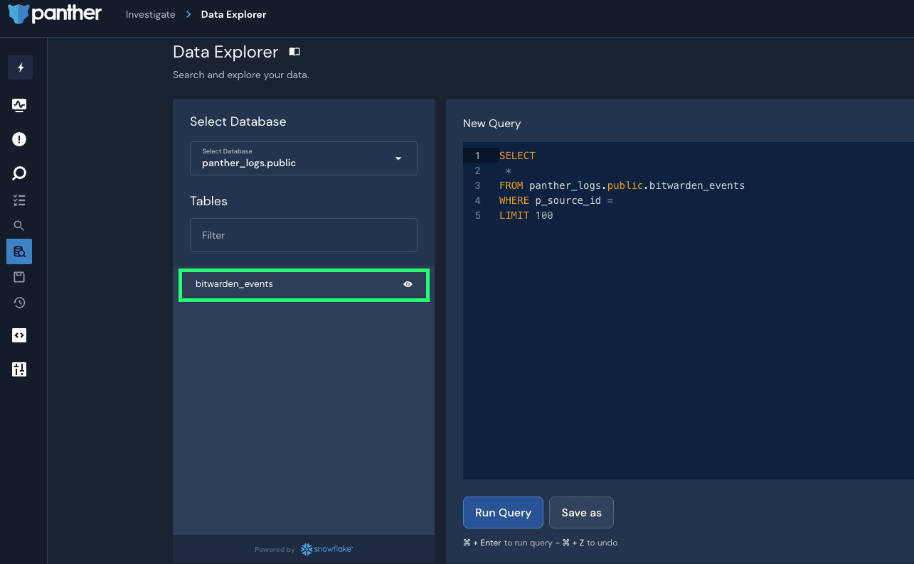Toggle preview visibility for bitwarden_events table
914x564 pixels.
[408, 283]
